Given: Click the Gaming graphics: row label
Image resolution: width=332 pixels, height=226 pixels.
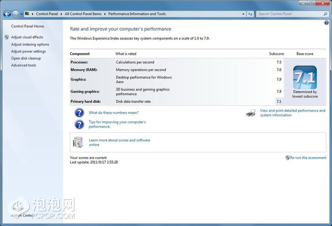Looking at the screenshot, I should pyautogui.click(x=85, y=91).
